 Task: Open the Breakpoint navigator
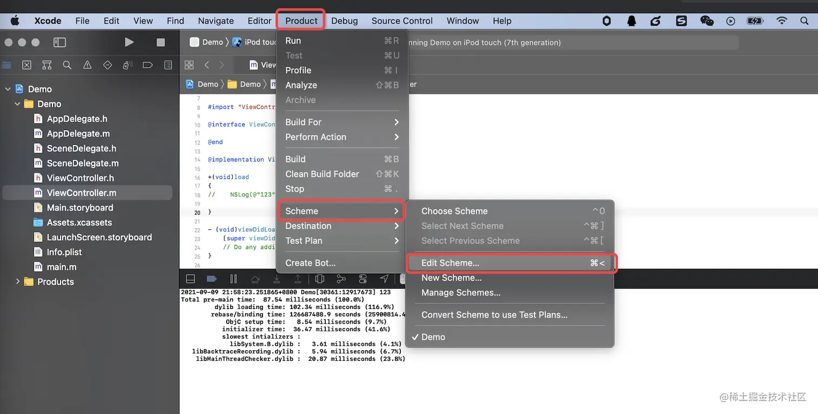tap(148, 65)
